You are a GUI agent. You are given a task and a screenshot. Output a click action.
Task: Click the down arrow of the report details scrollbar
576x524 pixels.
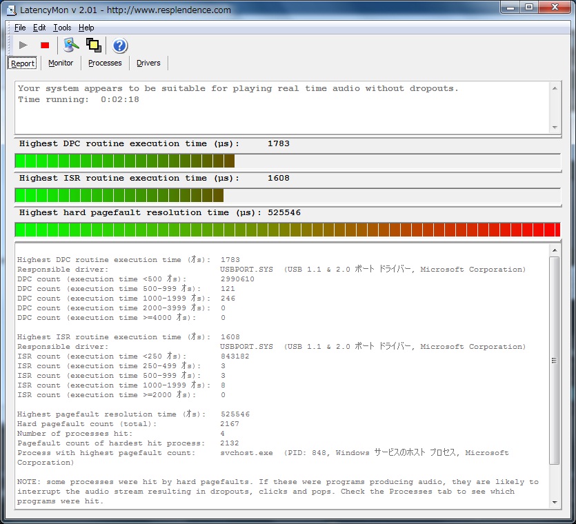click(x=555, y=503)
